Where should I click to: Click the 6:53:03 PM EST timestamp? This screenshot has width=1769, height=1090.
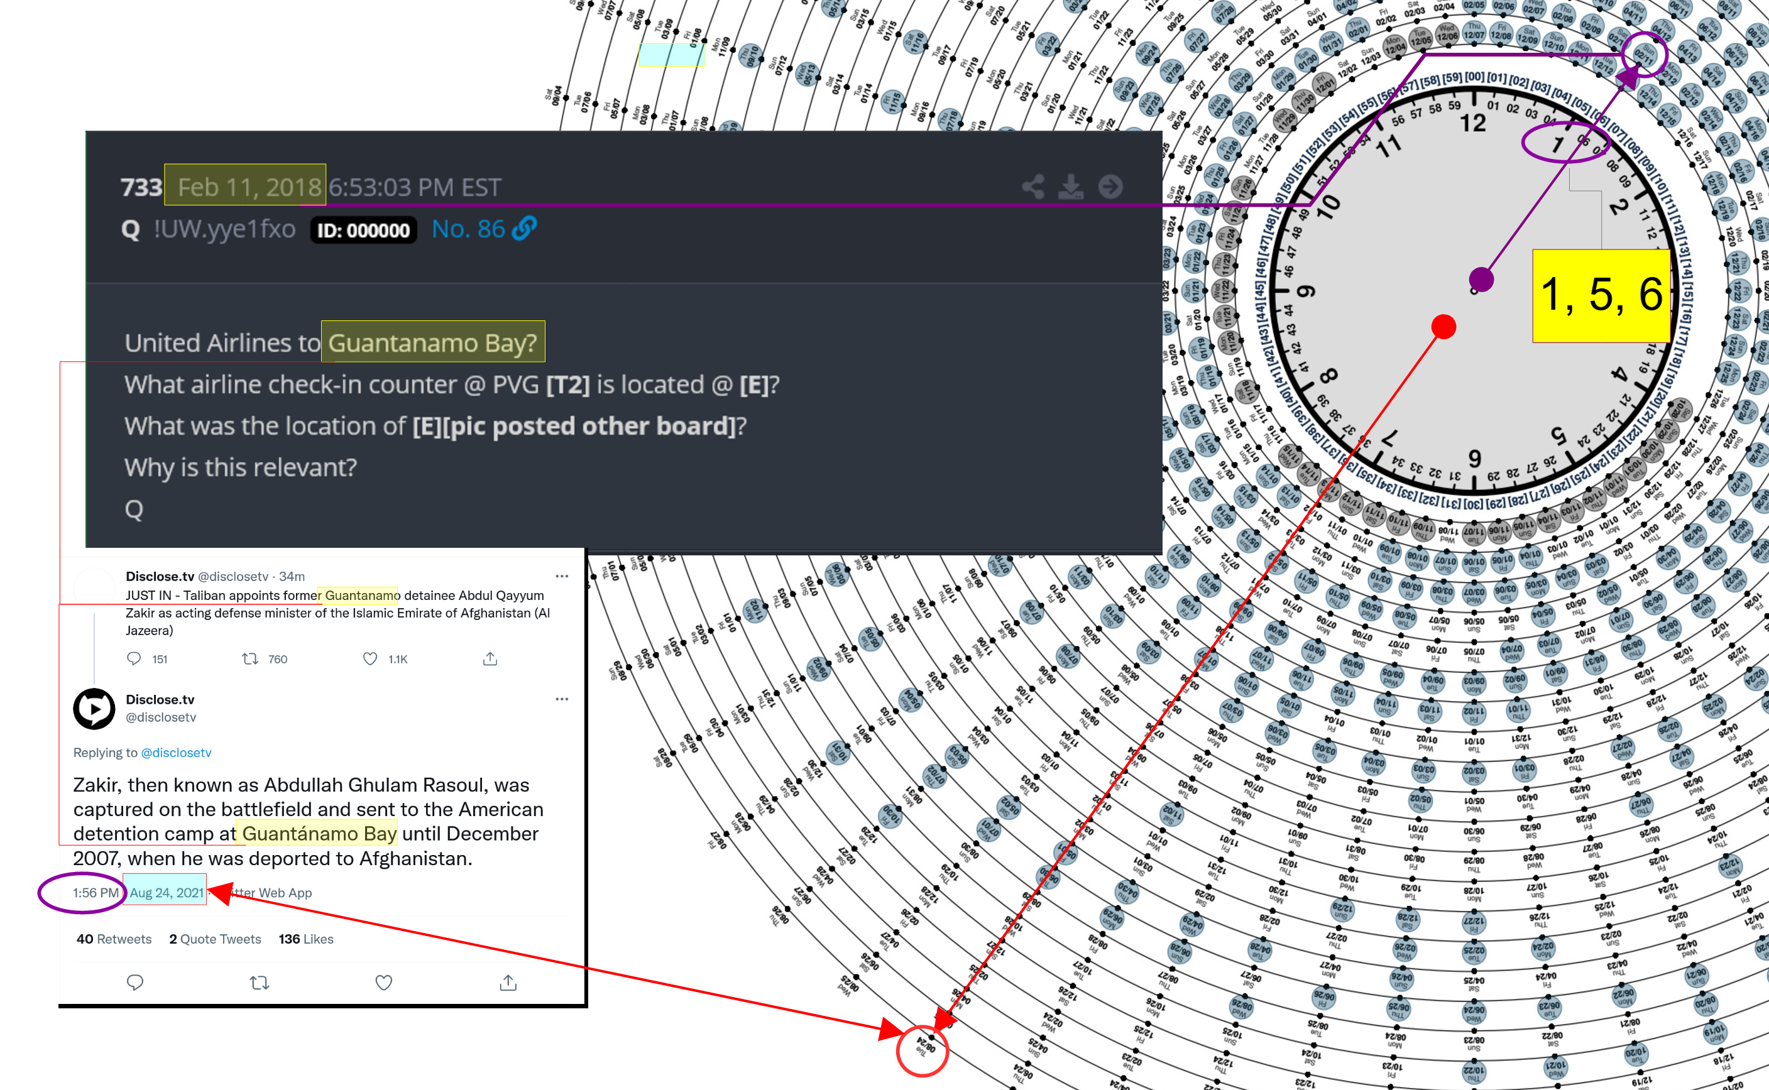(x=415, y=187)
